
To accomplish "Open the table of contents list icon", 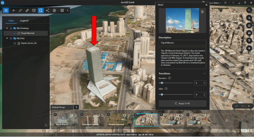I will (6, 10).
